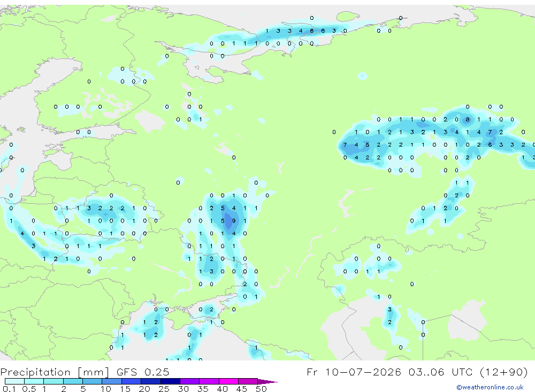Viewport: 535px width, 392px height.
Task: Click the 0.1–0.5 mm legend swatch
Action: pos(14,381)
